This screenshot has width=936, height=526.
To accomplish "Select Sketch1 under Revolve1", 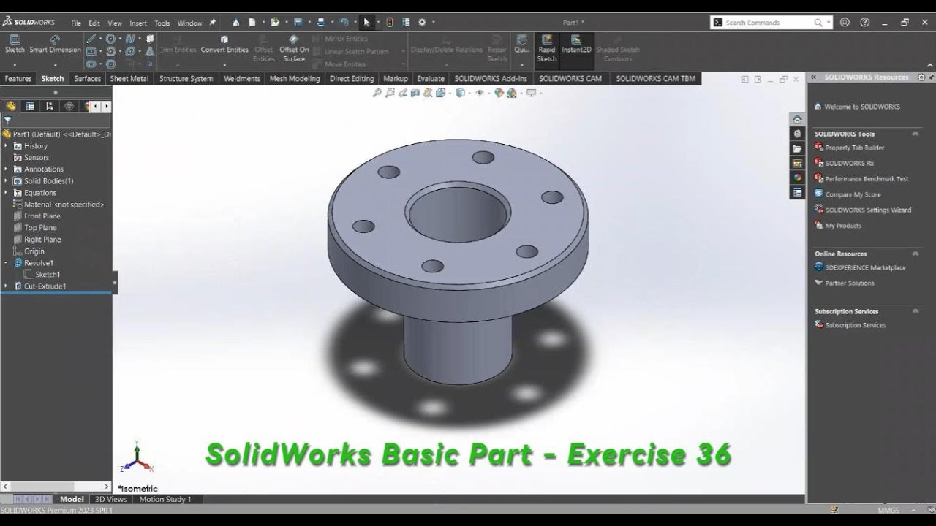I will point(48,275).
